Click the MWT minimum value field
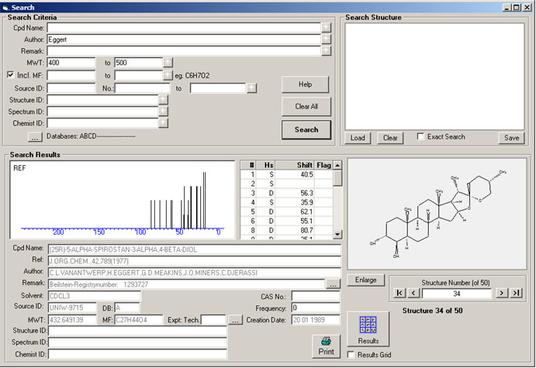 tap(70, 63)
